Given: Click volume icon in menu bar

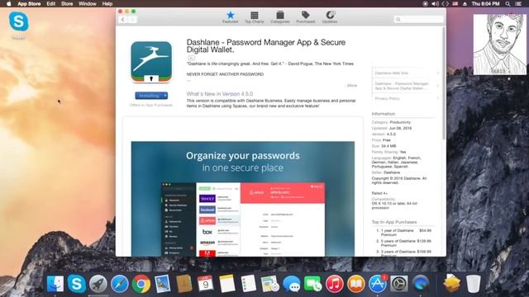Looking at the screenshot, I should click(436, 3).
